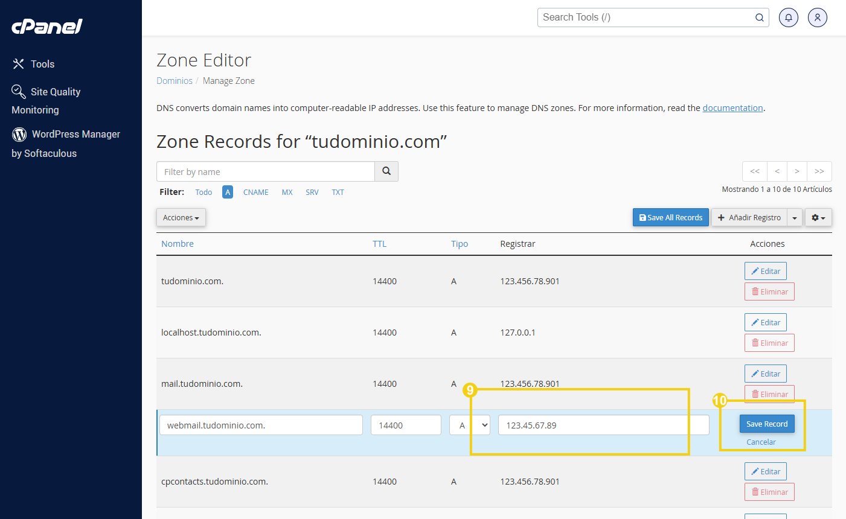Open the user account icon menu
The width and height of the screenshot is (846, 519).
pos(817,18)
